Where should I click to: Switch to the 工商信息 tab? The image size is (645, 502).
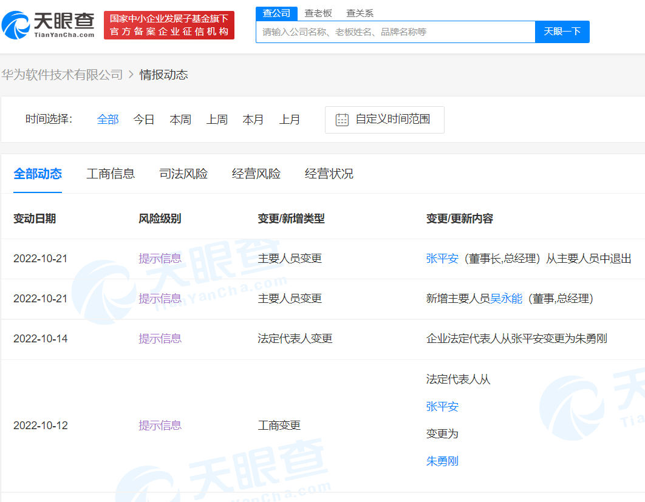pyautogui.click(x=111, y=174)
